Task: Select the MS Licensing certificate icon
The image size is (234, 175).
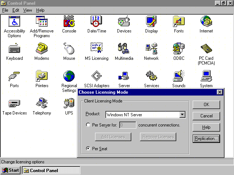Action: pyautogui.click(x=97, y=48)
